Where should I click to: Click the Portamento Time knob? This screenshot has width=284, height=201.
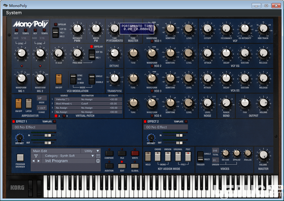click(114, 29)
